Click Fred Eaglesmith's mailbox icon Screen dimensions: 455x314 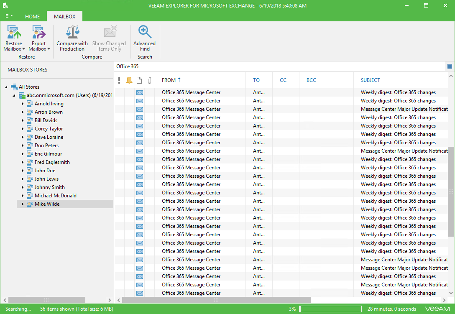30,162
